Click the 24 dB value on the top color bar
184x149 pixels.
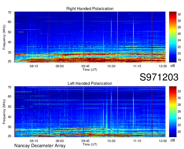coord(179,40)
